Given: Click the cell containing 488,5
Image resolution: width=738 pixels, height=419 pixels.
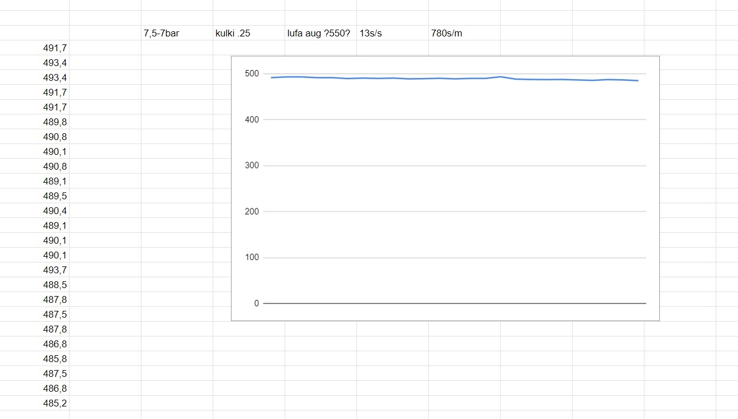Looking at the screenshot, I should click(55, 285).
